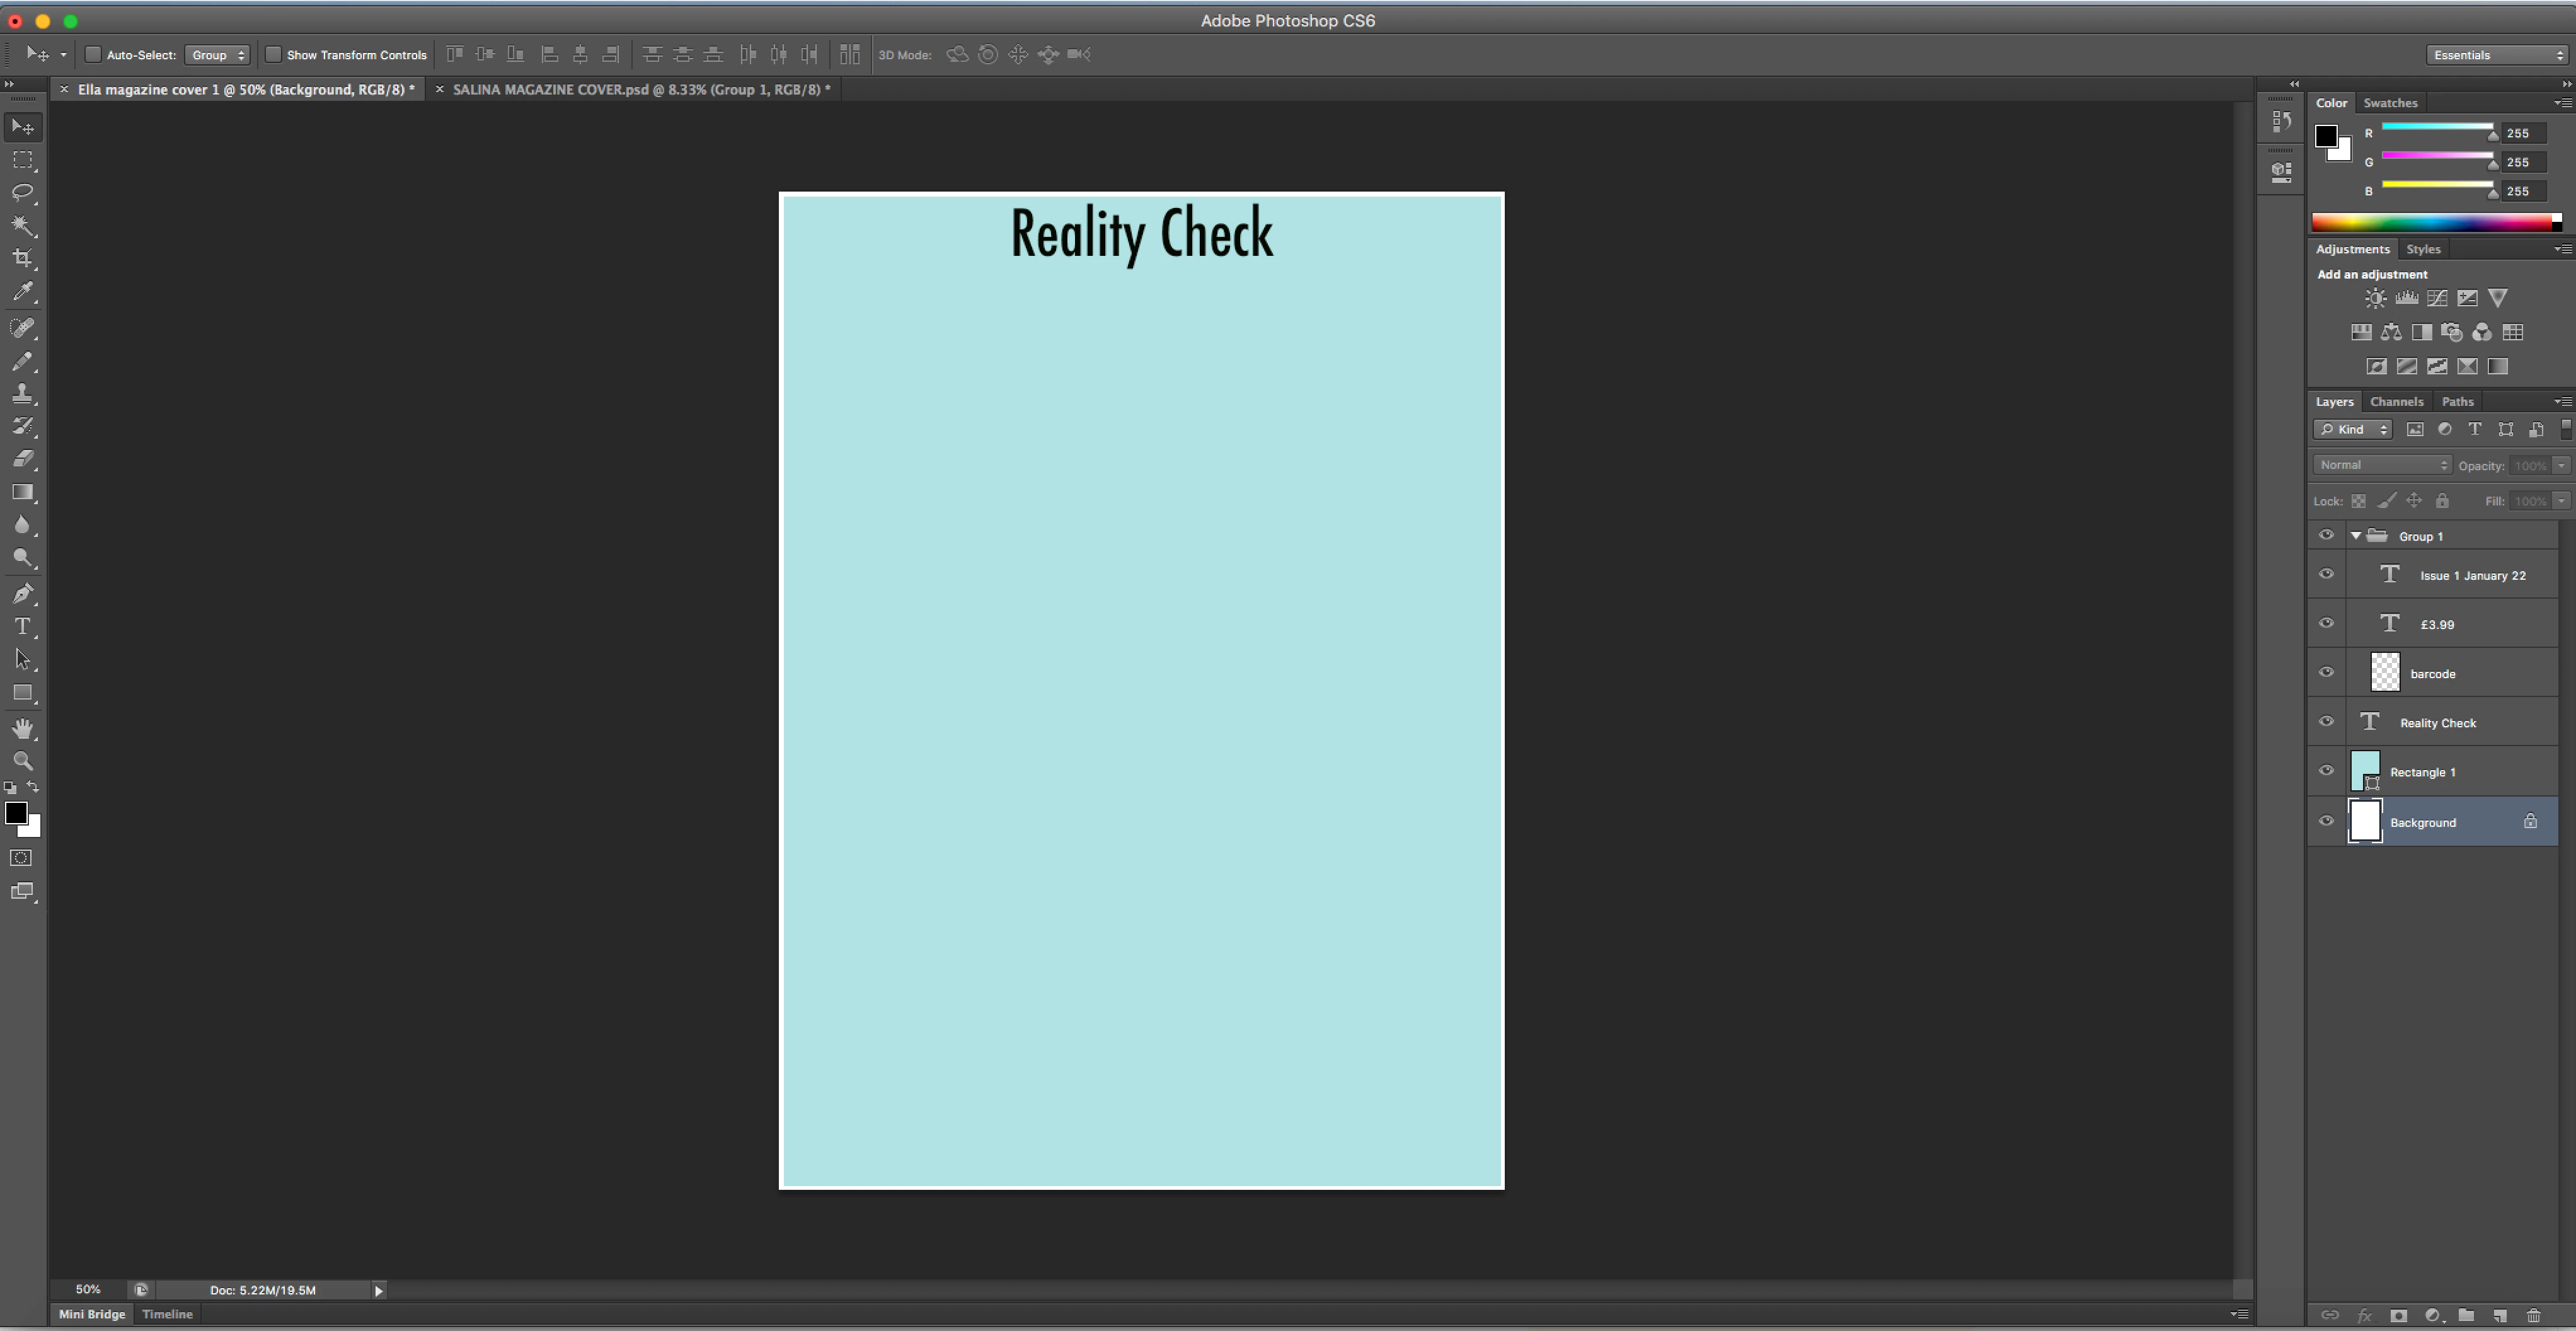
Task: Hide the barcode layer
Action: (2326, 672)
